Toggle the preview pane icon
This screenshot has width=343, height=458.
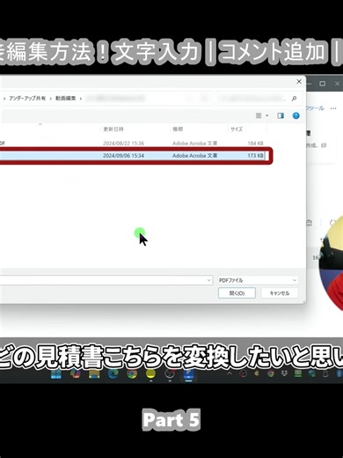click(281, 115)
